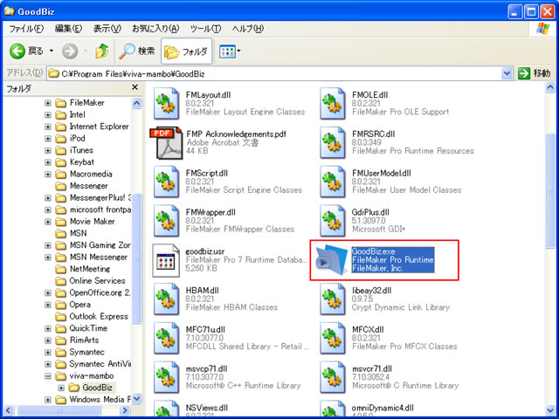Click the GoodBiz.exe application icon
The image size is (559, 419).
pyautogui.click(x=332, y=261)
